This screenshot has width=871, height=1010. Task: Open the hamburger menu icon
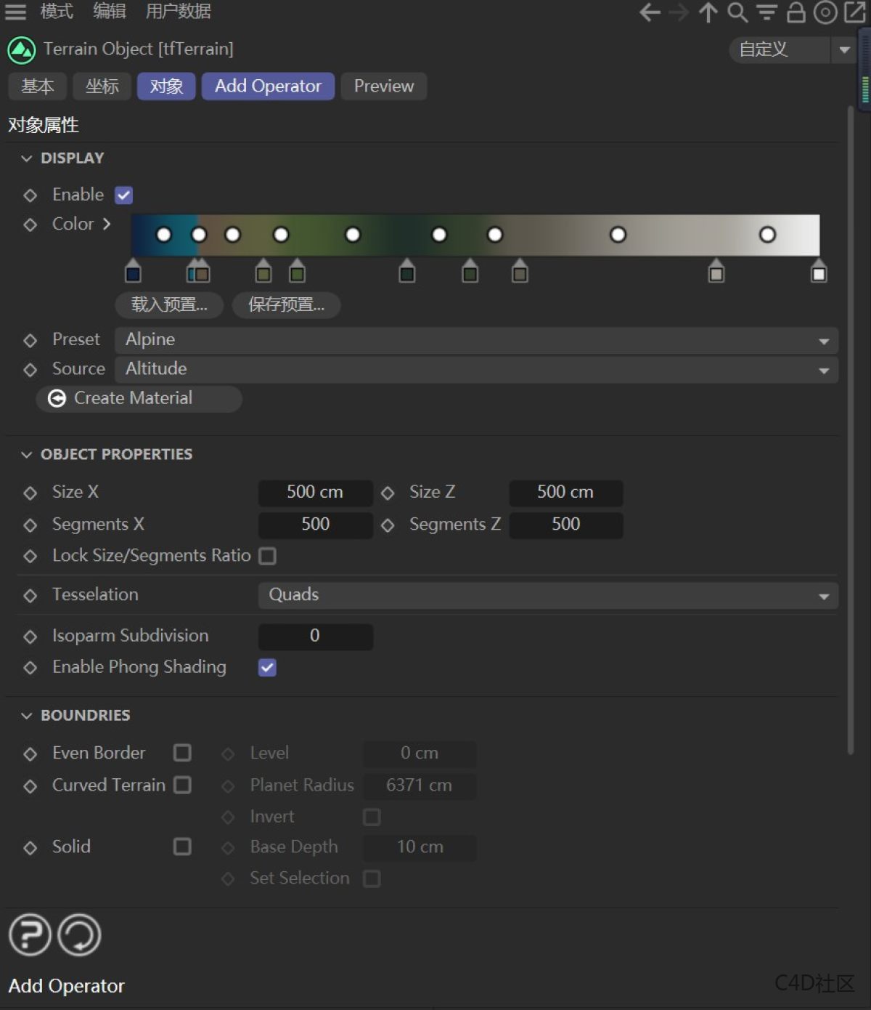pos(16,12)
